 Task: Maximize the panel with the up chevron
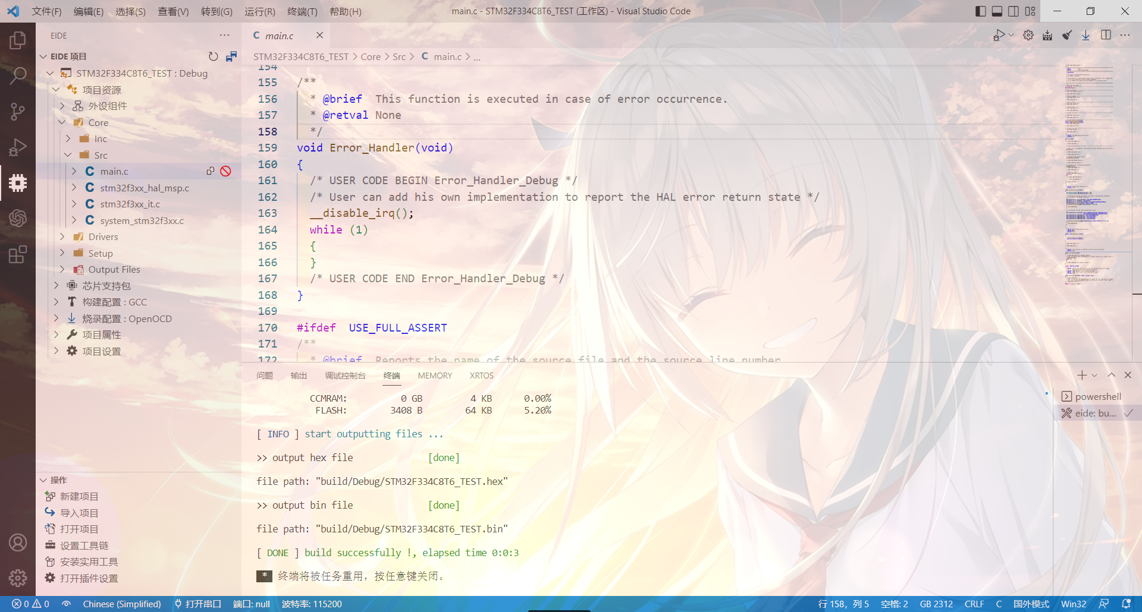[1112, 375]
